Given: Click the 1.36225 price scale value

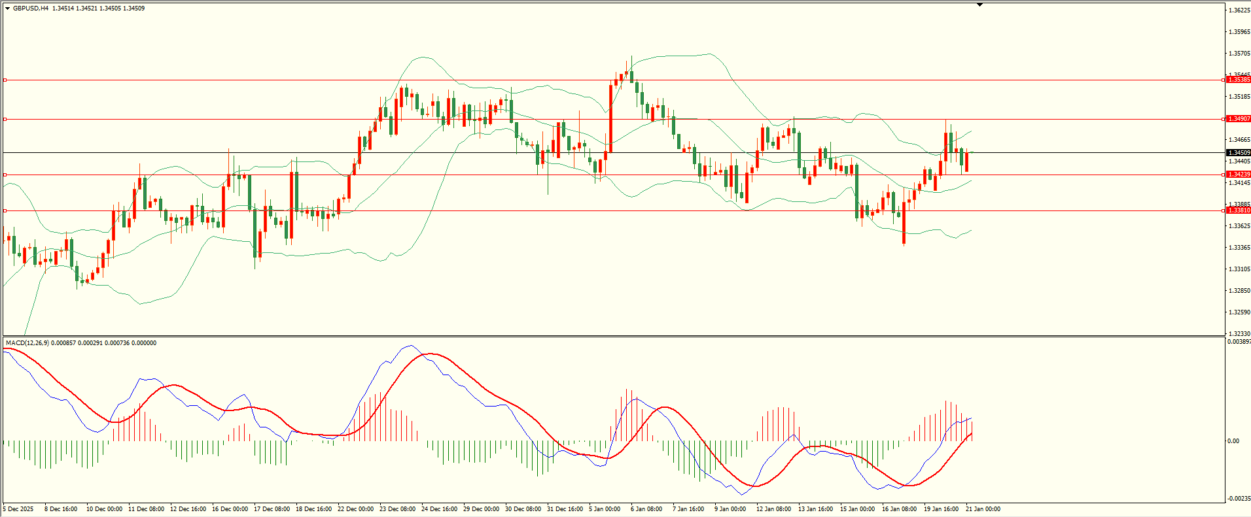Looking at the screenshot, I should click(x=1239, y=10).
